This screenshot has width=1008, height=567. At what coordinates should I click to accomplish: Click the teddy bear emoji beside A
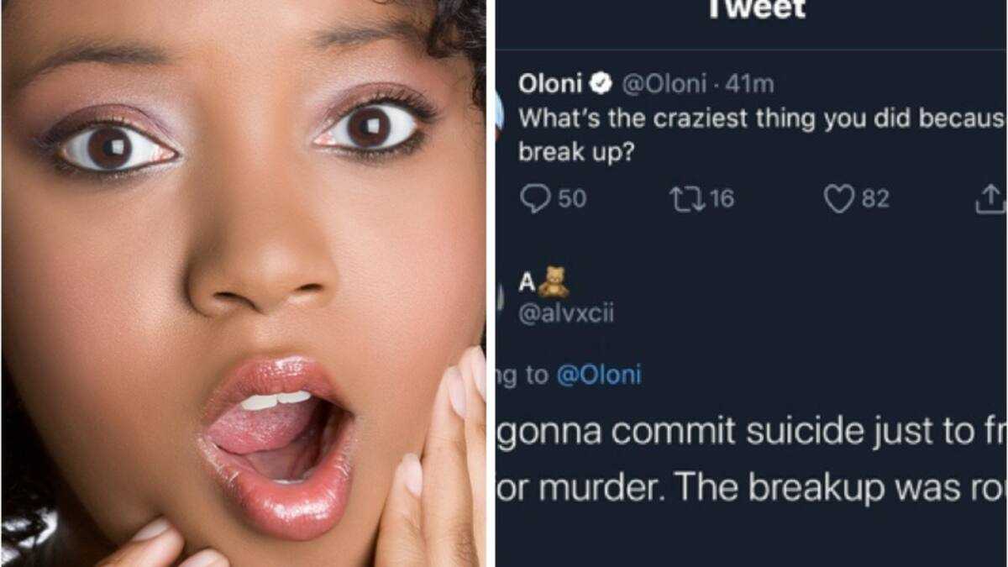[x=554, y=282]
